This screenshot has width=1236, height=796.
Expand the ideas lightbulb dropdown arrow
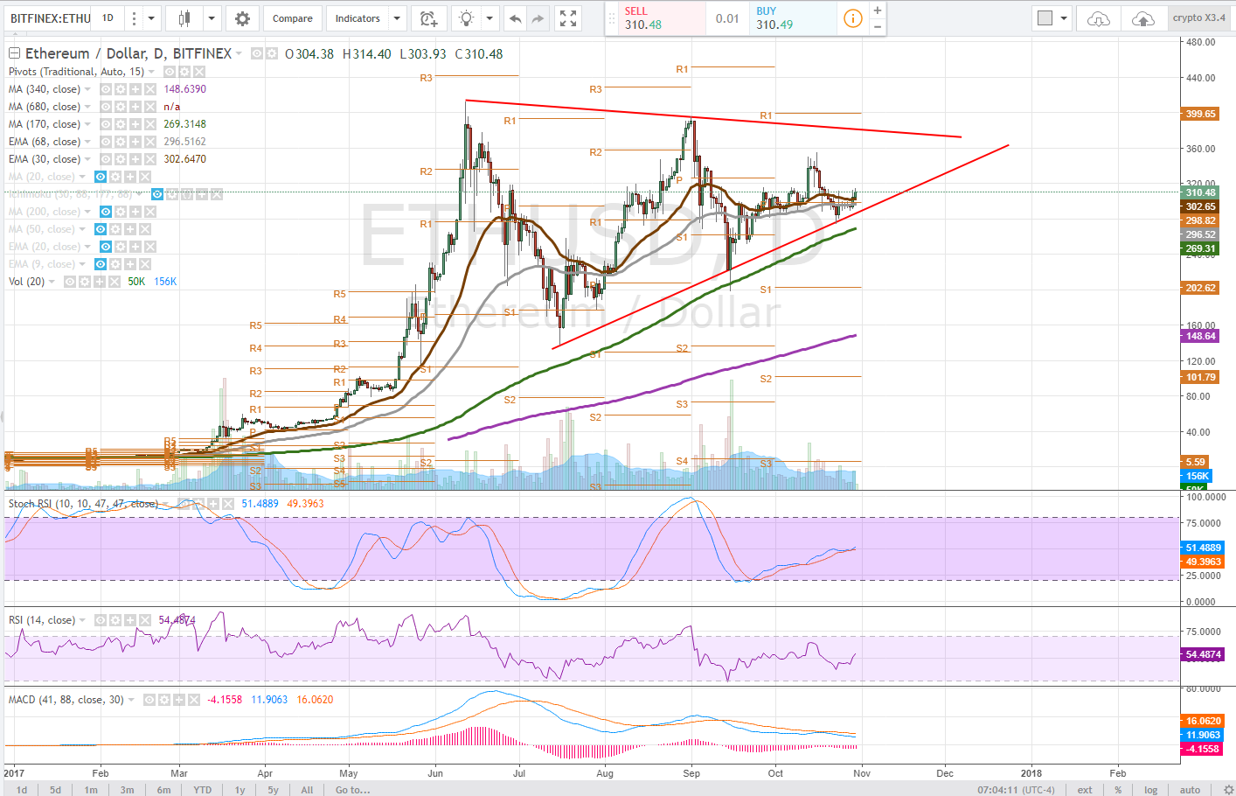(489, 18)
